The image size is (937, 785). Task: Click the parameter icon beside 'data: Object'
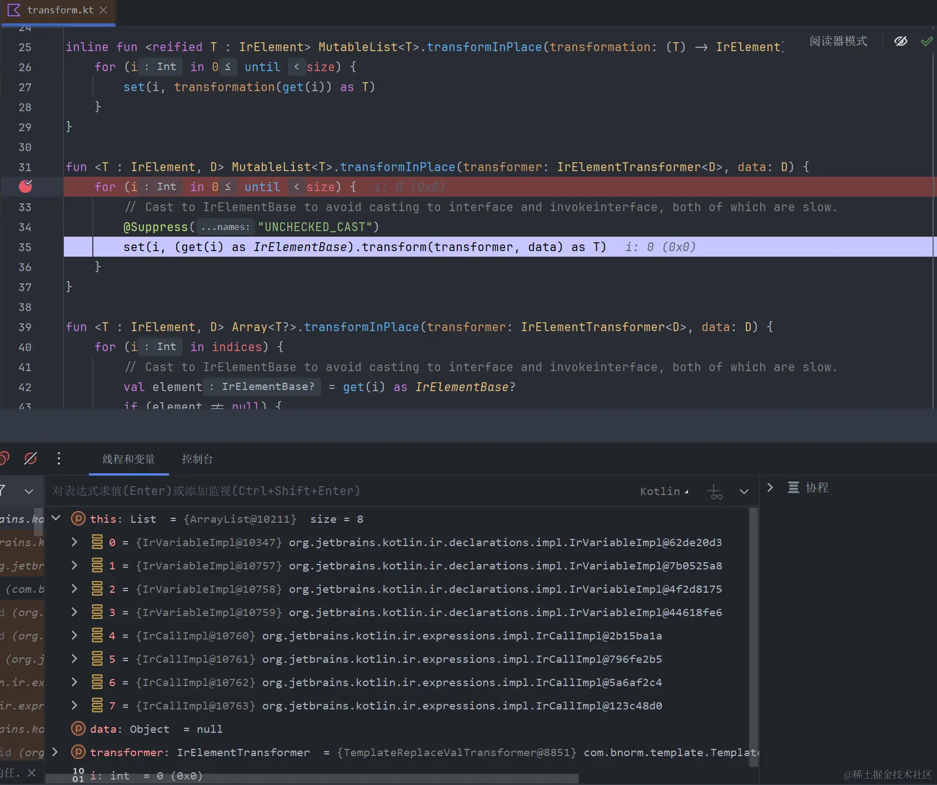[x=78, y=728]
